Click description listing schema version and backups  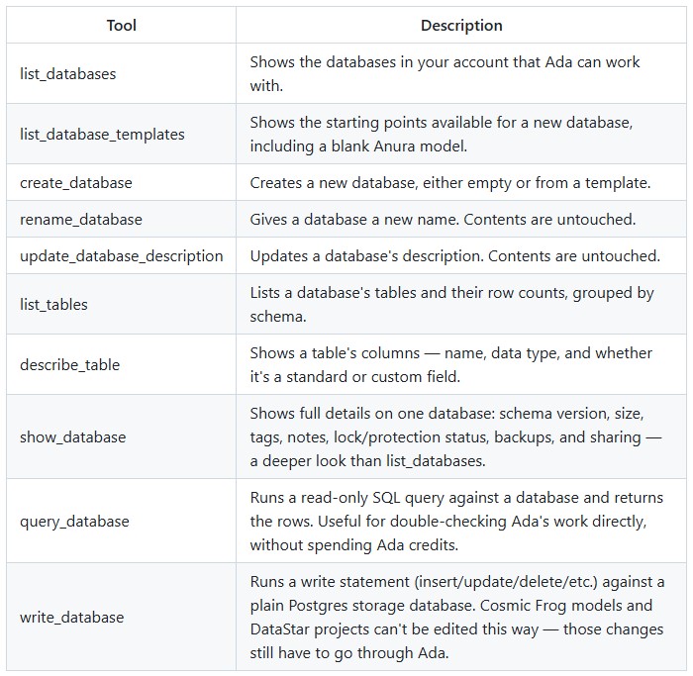click(x=455, y=437)
